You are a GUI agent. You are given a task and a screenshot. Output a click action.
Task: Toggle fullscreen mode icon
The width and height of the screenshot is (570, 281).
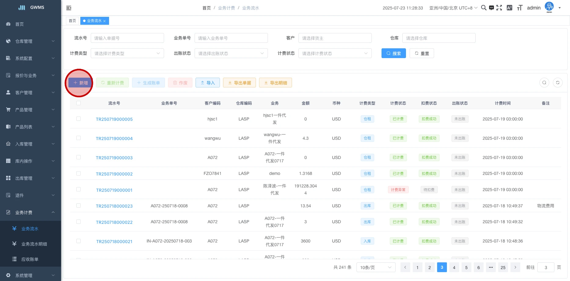499,8
